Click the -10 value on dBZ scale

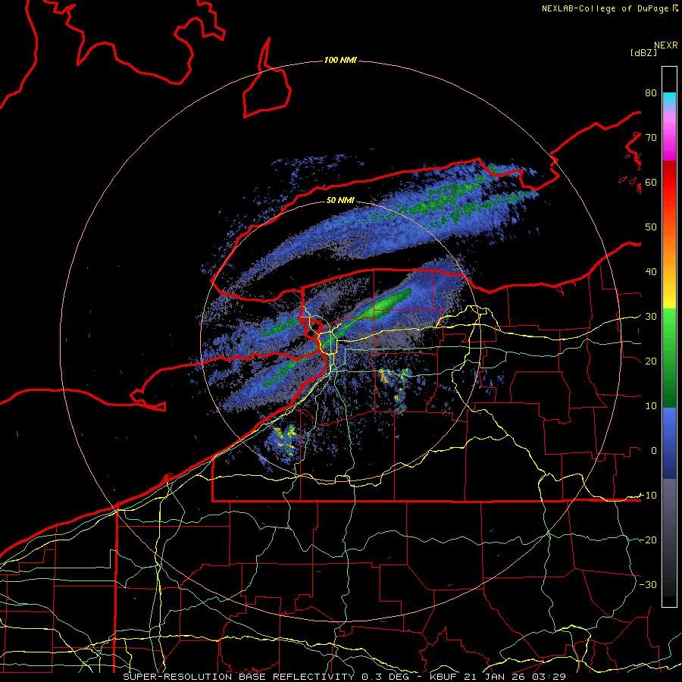(648, 496)
